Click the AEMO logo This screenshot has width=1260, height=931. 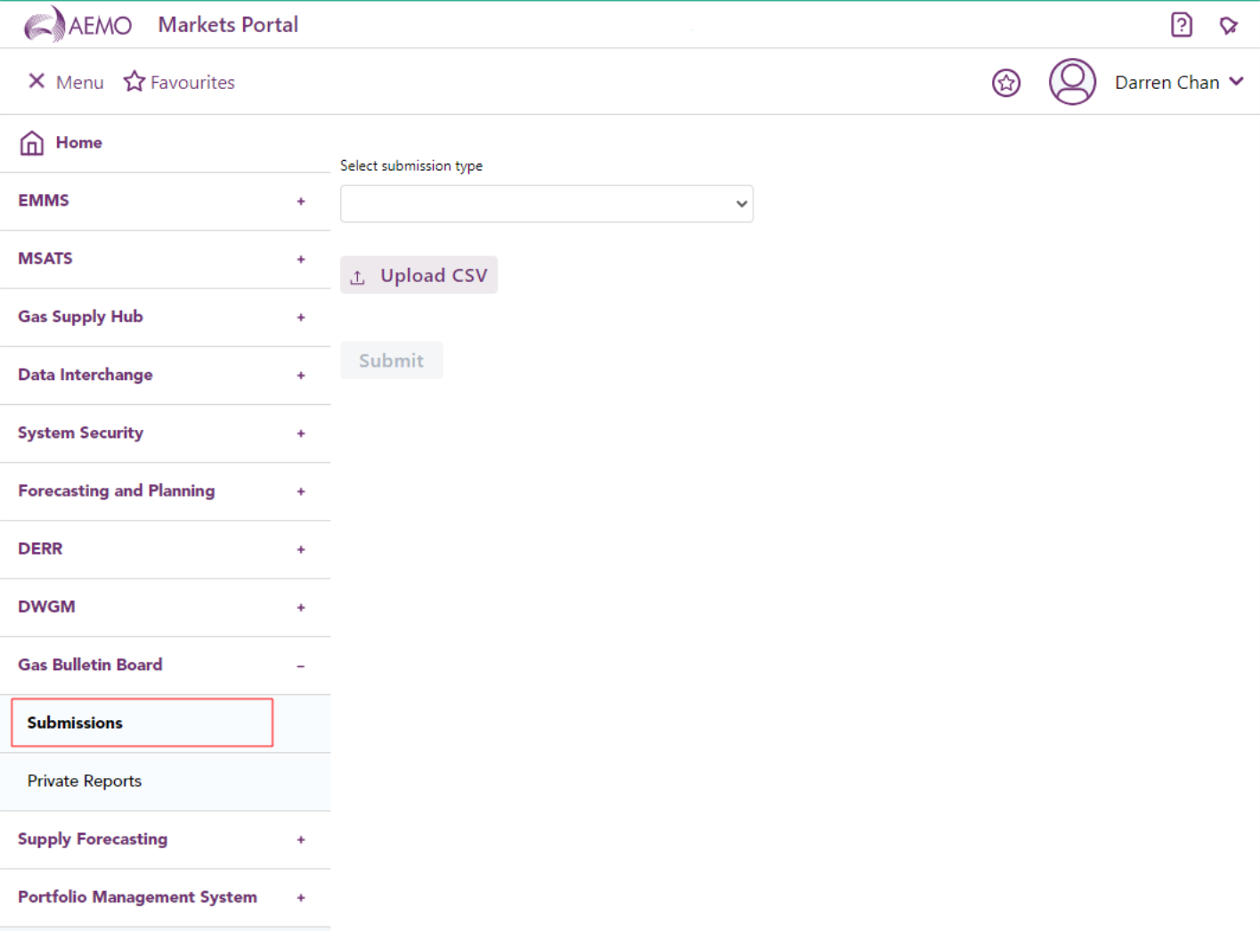[77, 24]
